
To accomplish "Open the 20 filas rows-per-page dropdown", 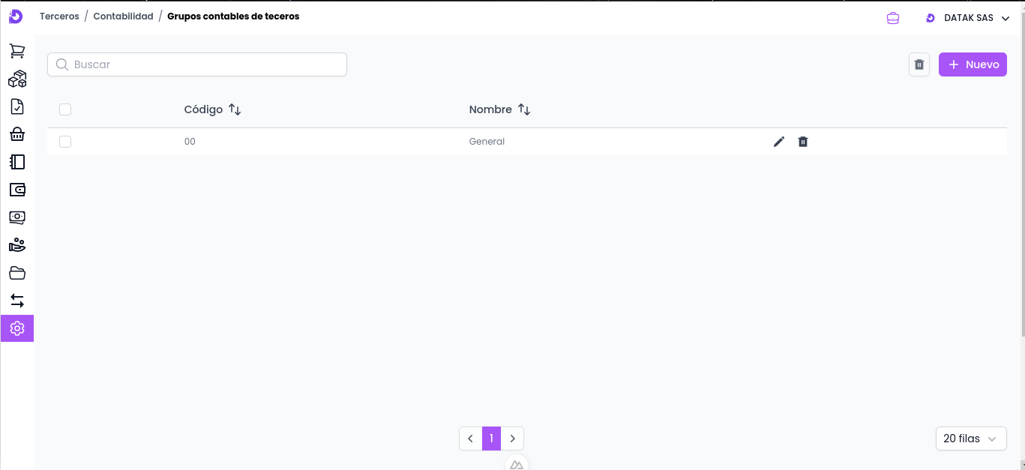I will [970, 439].
